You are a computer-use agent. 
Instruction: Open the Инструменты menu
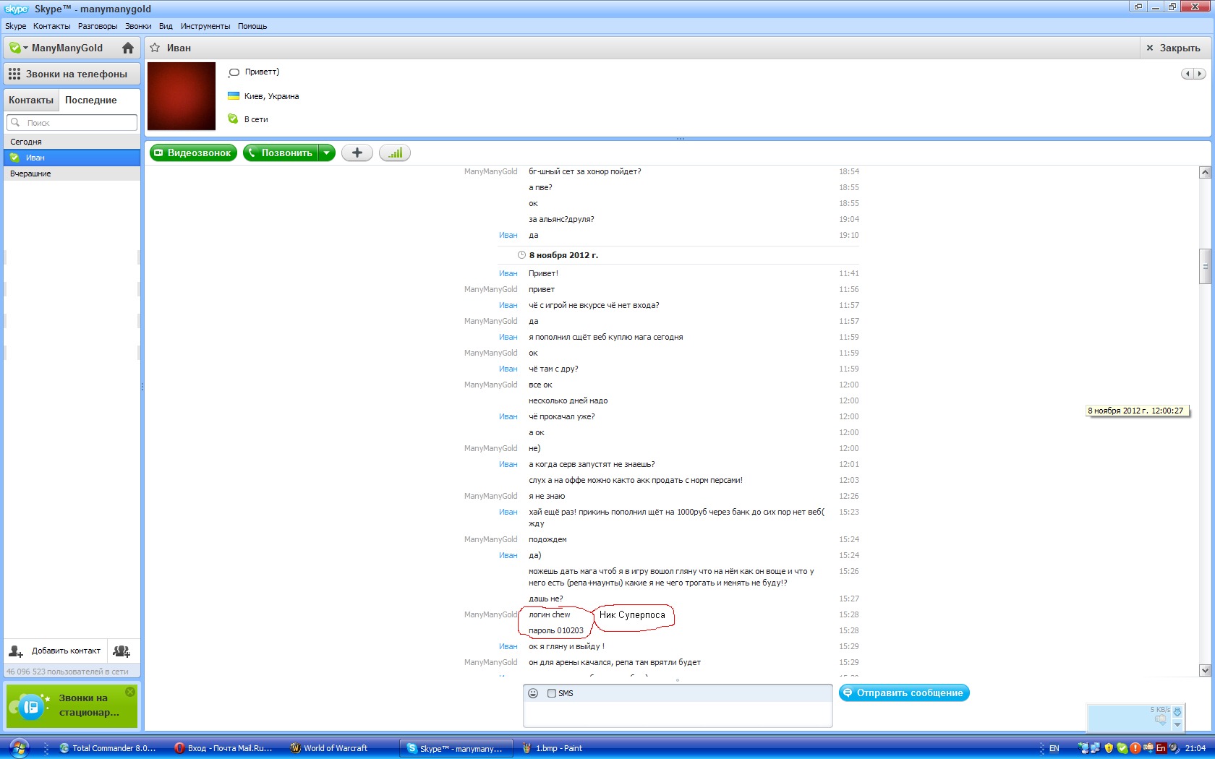[205, 26]
